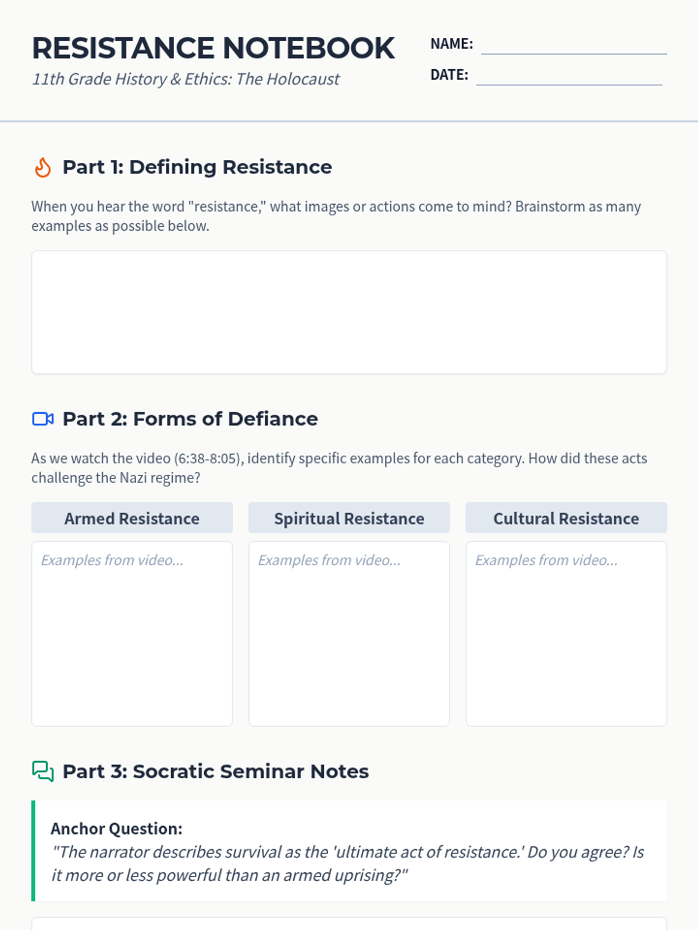The height and width of the screenshot is (930, 698).
Task: Click the Resistance Notebook title
Action: click(213, 48)
